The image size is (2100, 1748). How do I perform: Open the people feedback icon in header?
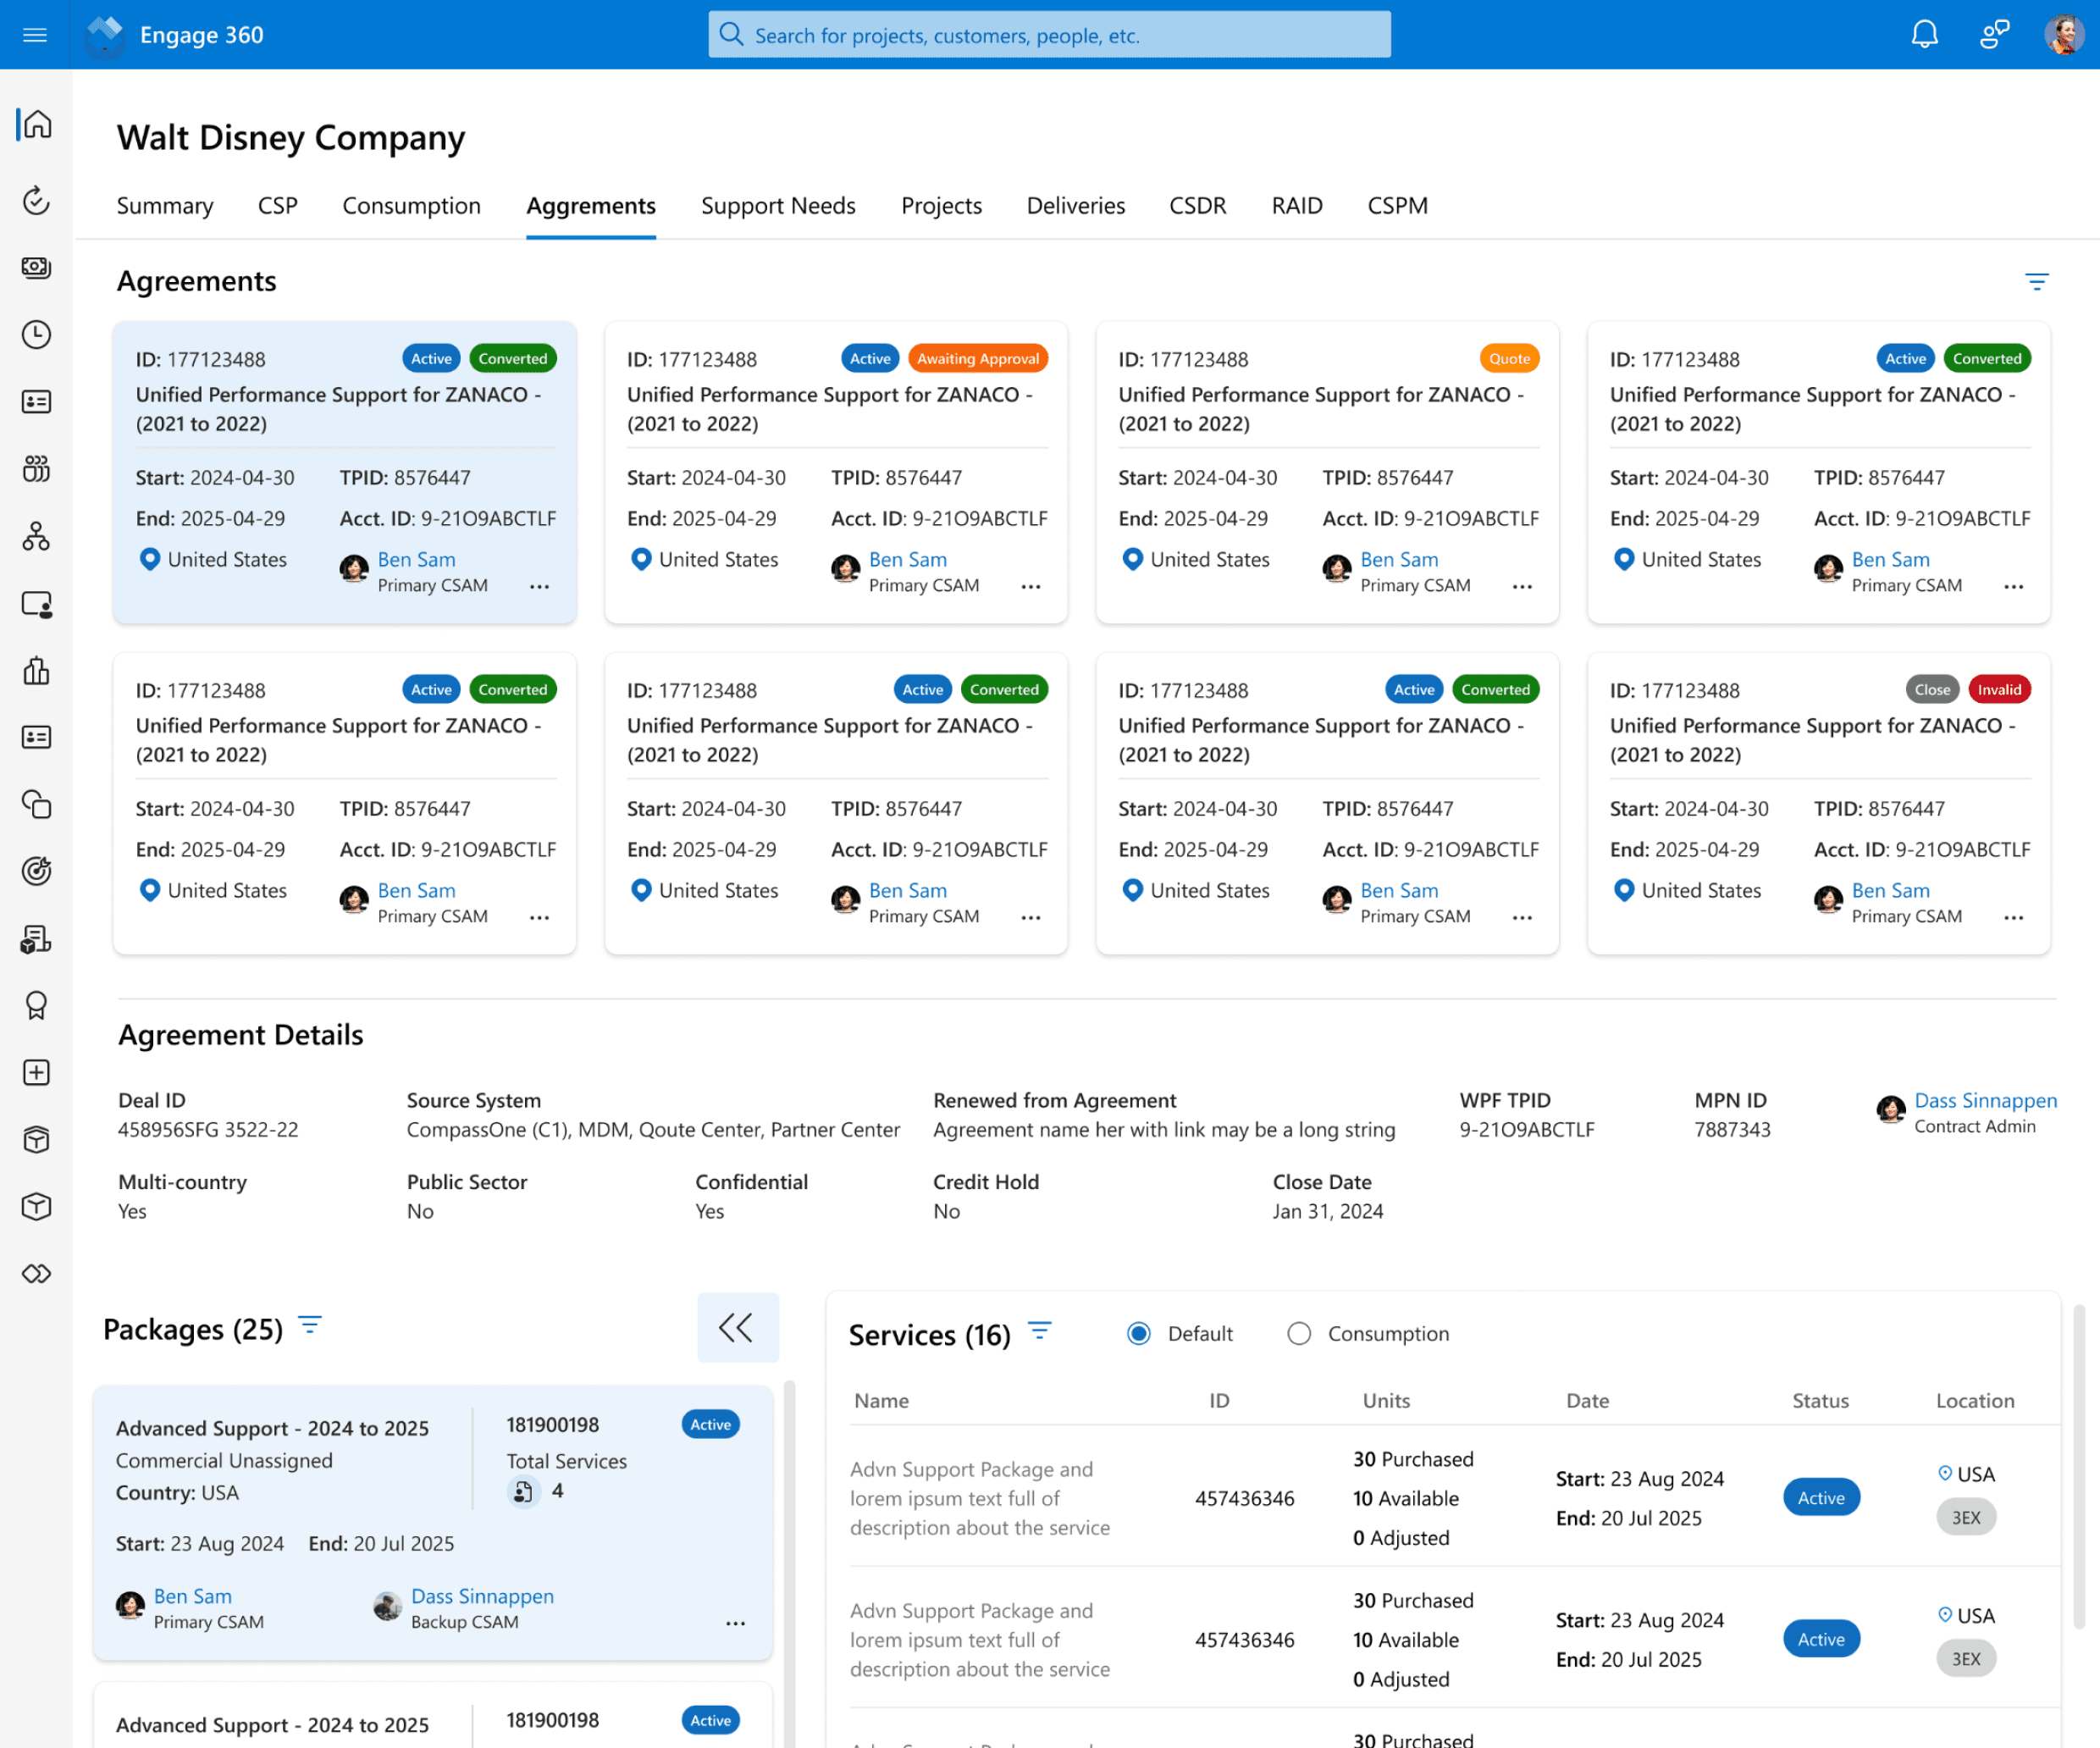click(x=1994, y=35)
